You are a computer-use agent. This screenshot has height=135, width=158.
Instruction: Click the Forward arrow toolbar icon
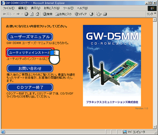(18, 14)
